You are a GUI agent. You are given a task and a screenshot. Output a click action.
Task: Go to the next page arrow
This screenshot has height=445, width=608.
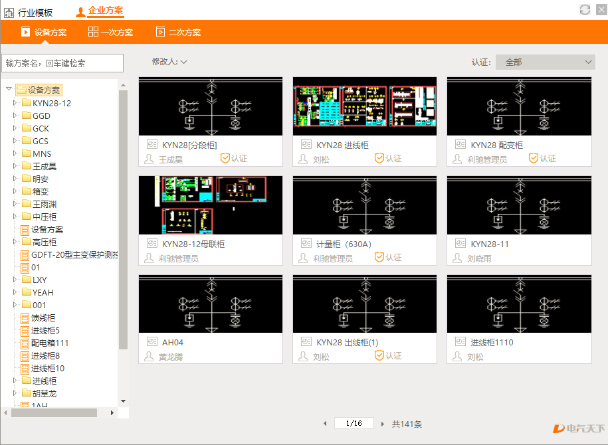tap(382, 424)
